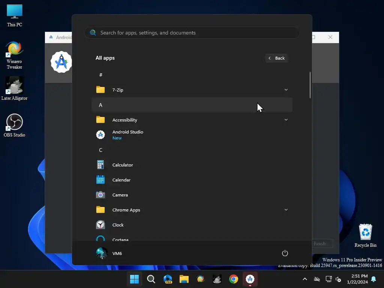Click the 'New' label under Android Studio
Image resolution: width=384 pixels, height=288 pixels.
[x=117, y=138]
